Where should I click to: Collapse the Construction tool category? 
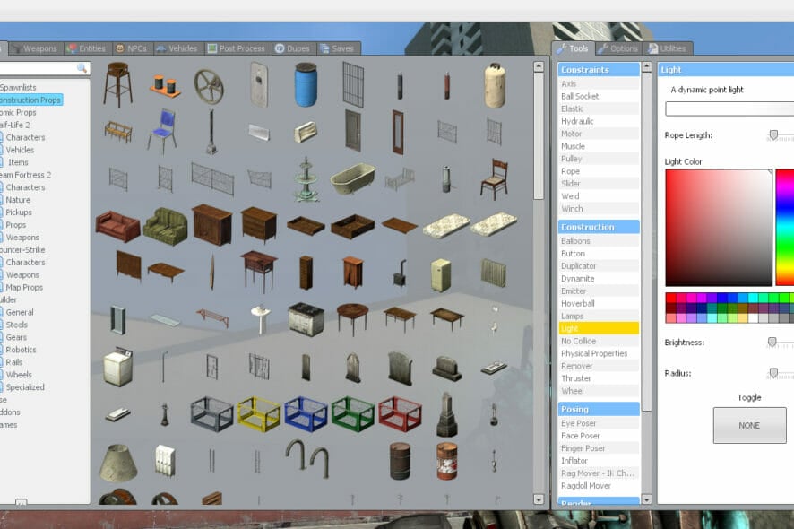599,227
